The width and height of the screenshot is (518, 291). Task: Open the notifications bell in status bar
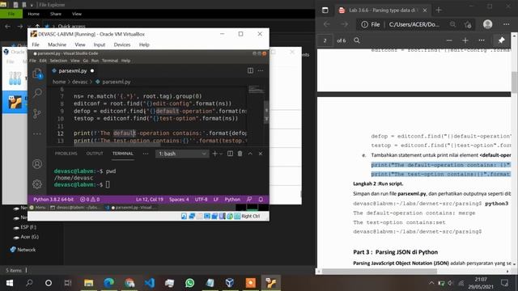click(261, 200)
